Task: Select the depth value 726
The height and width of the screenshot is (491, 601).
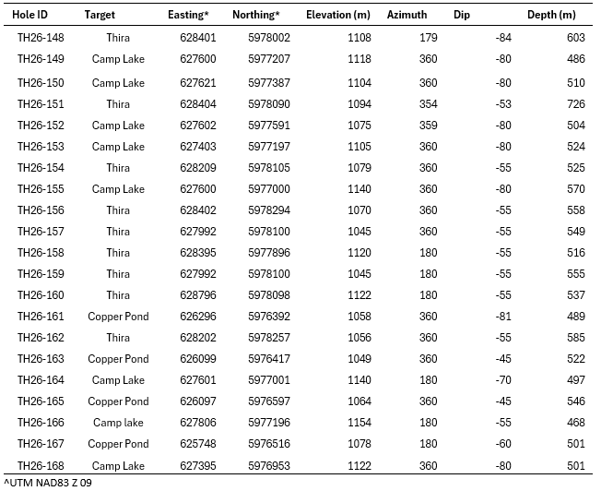Action: (576, 104)
